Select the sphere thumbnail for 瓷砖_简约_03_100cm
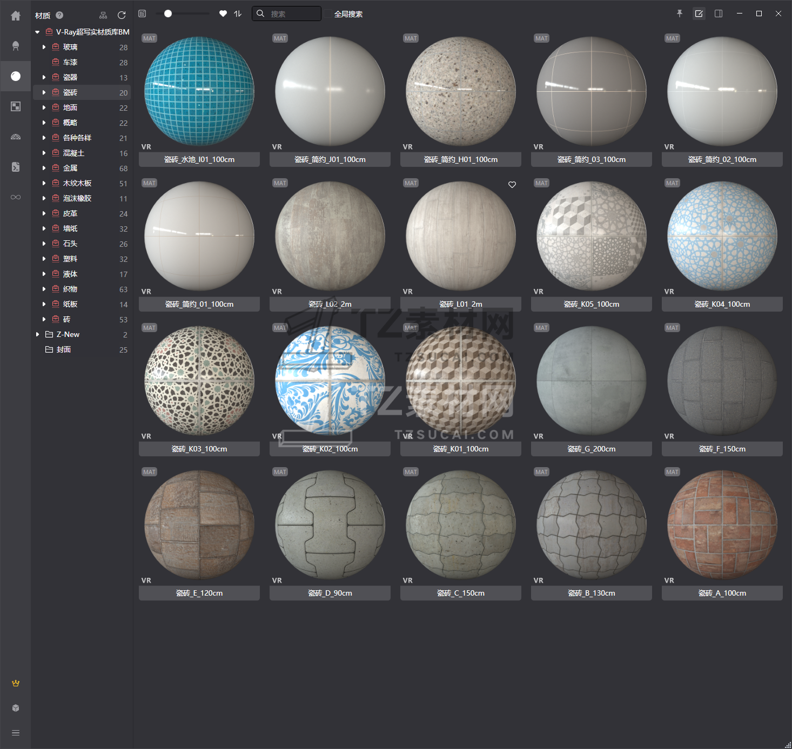Image resolution: width=792 pixels, height=749 pixels. click(x=592, y=91)
